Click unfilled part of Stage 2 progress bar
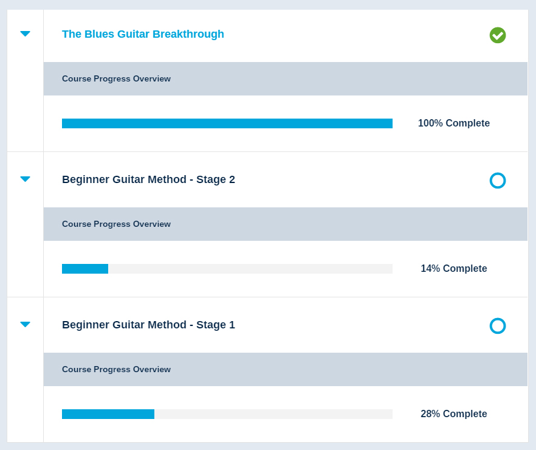Image resolution: width=536 pixels, height=450 pixels. [x=250, y=269]
